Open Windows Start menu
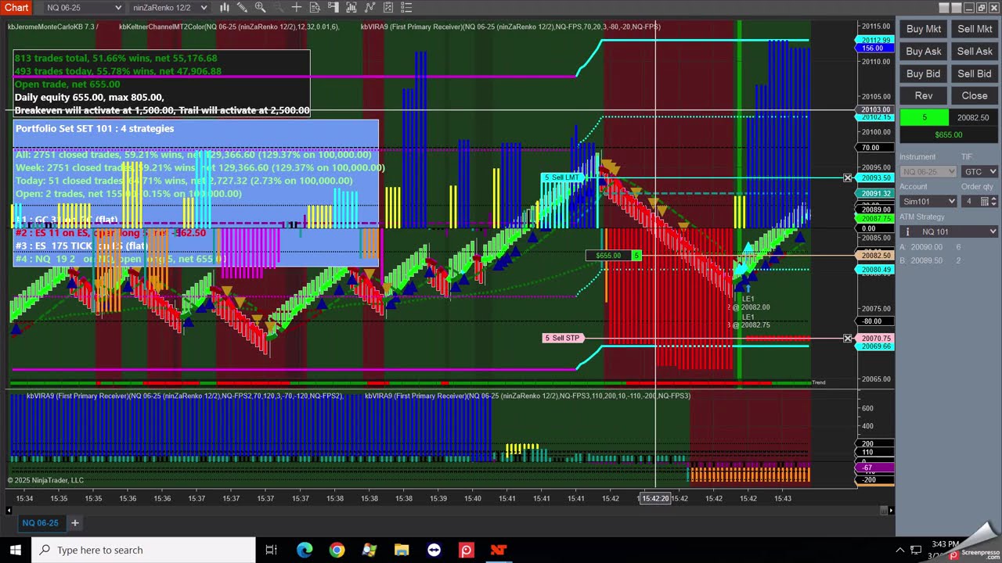The height and width of the screenshot is (563, 1002). tap(16, 550)
